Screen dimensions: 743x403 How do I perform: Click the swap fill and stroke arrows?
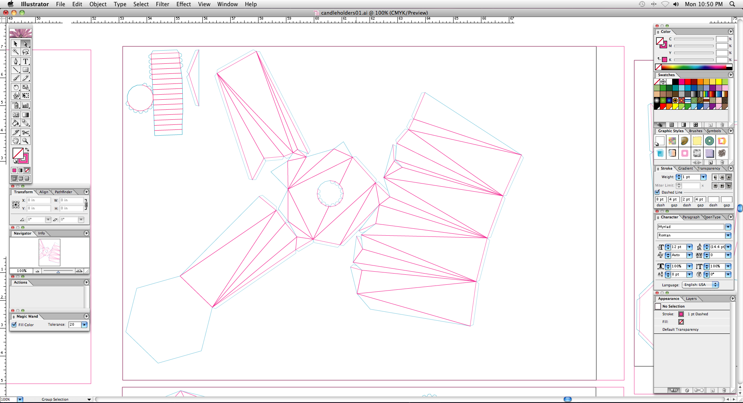(27, 150)
